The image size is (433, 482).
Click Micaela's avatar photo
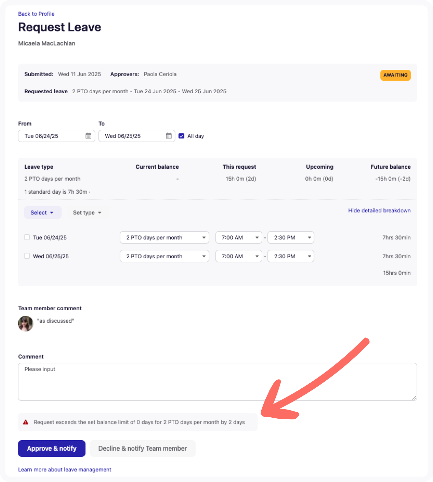coord(26,323)
